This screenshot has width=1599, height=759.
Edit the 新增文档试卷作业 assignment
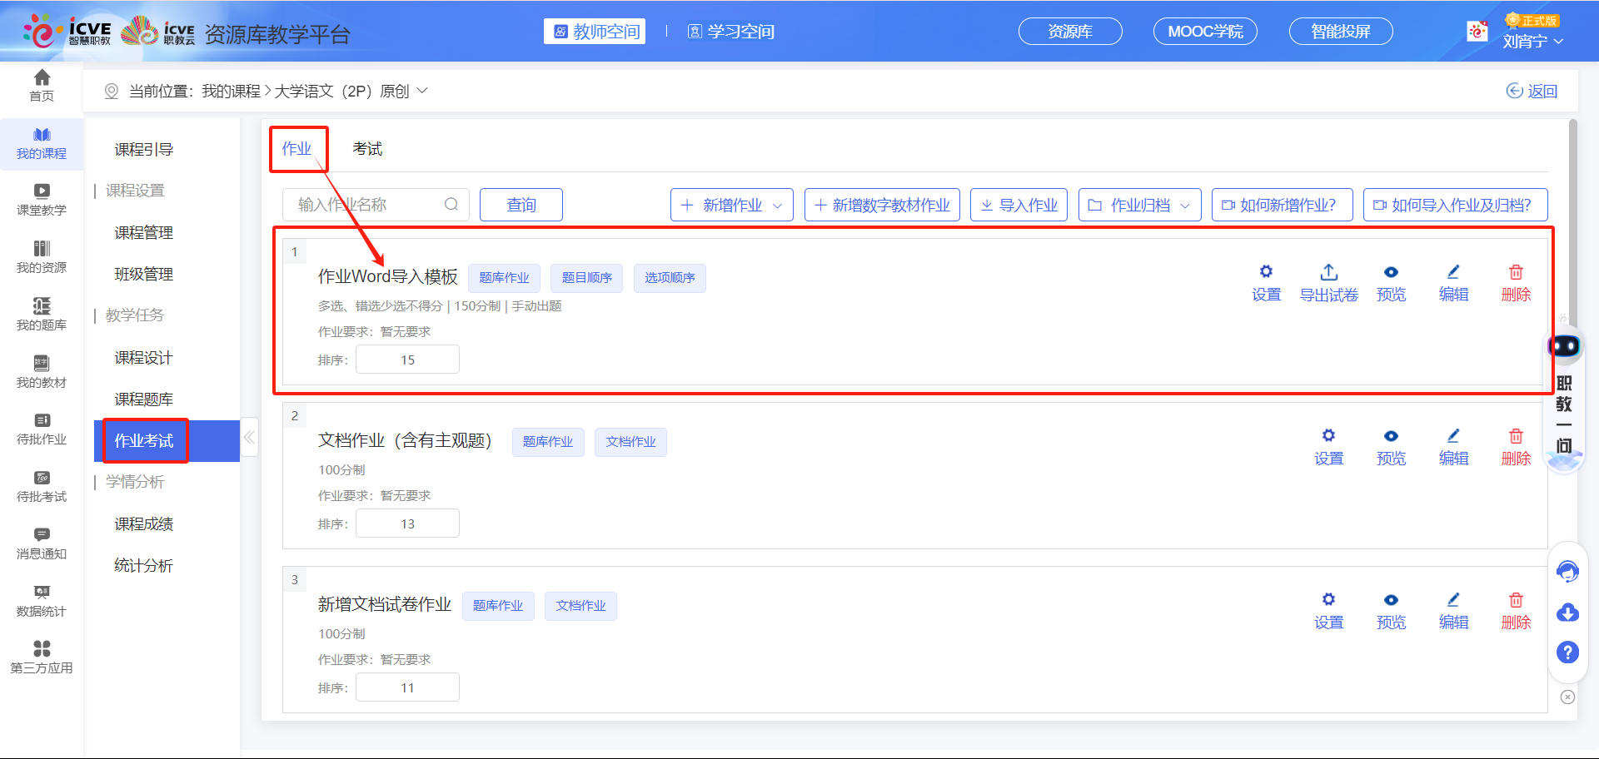coord(1453,611)
